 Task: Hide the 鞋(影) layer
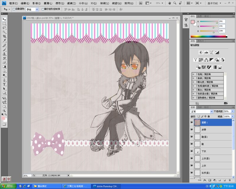191,137
